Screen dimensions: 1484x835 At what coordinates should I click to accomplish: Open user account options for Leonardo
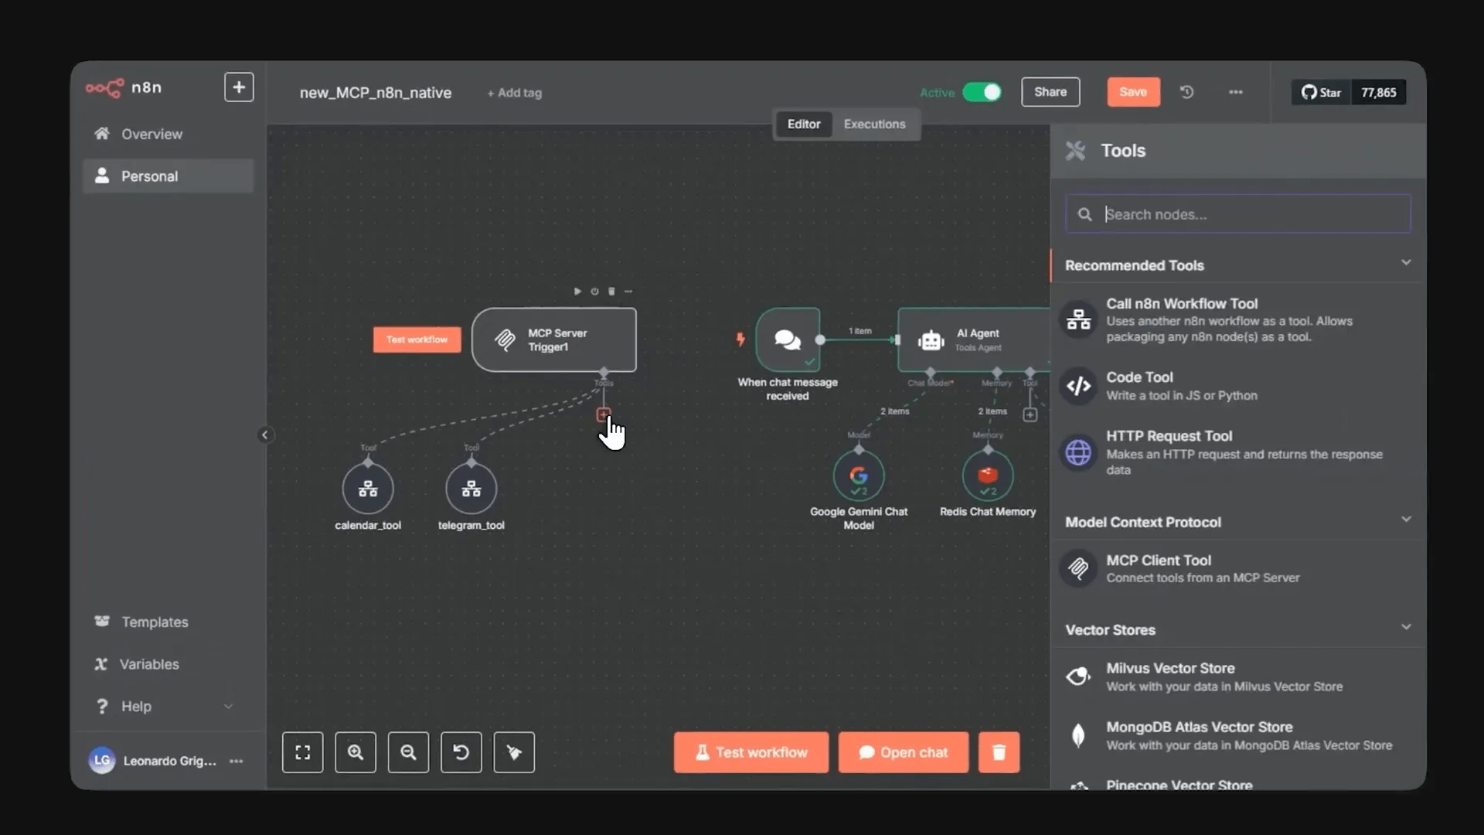point(237,761)
